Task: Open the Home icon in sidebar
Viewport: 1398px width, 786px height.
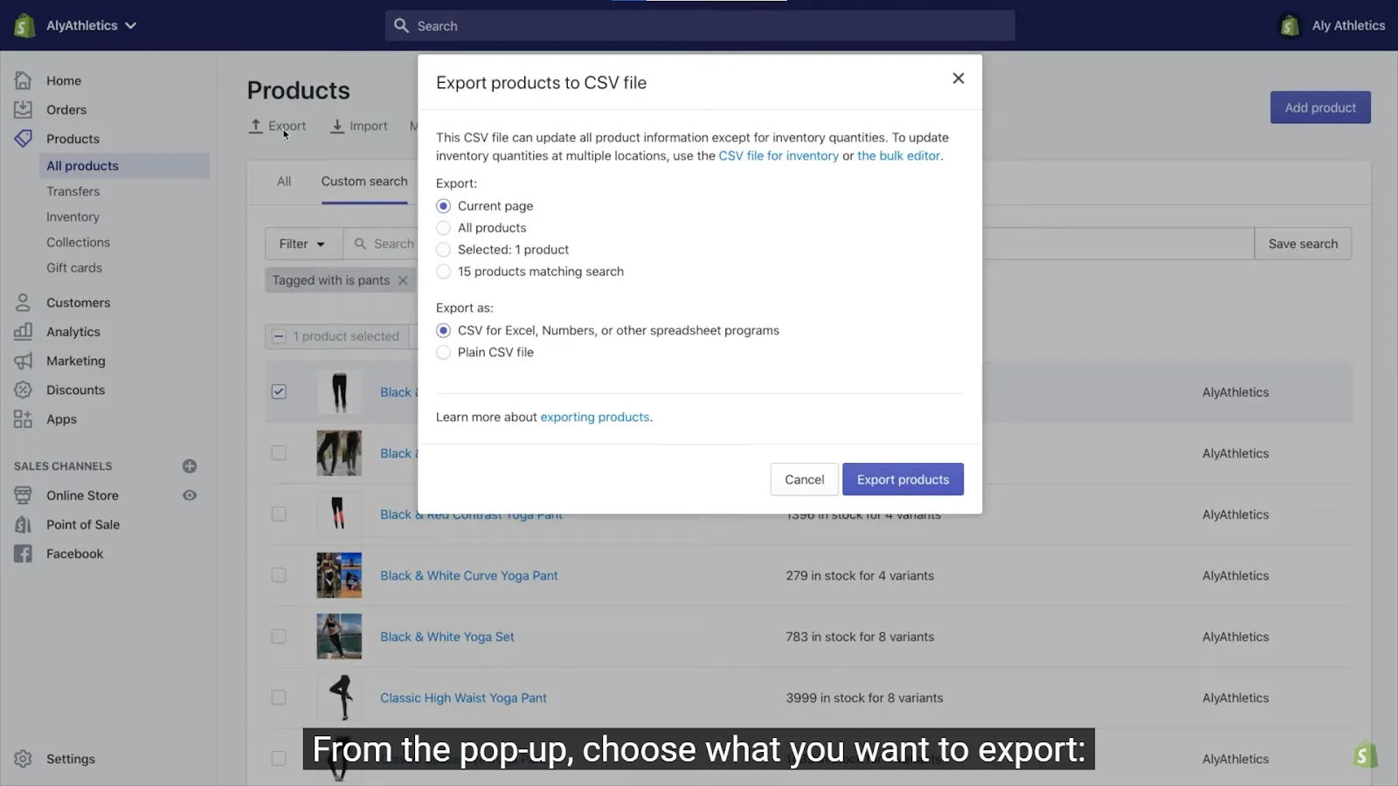Action: point(24,80)
